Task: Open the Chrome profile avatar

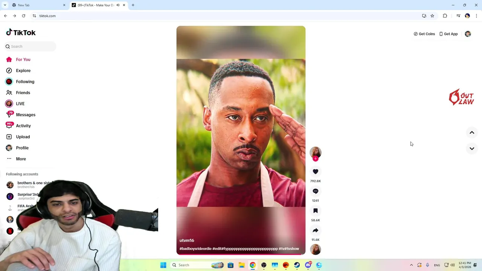Action: tap(467, 16)
